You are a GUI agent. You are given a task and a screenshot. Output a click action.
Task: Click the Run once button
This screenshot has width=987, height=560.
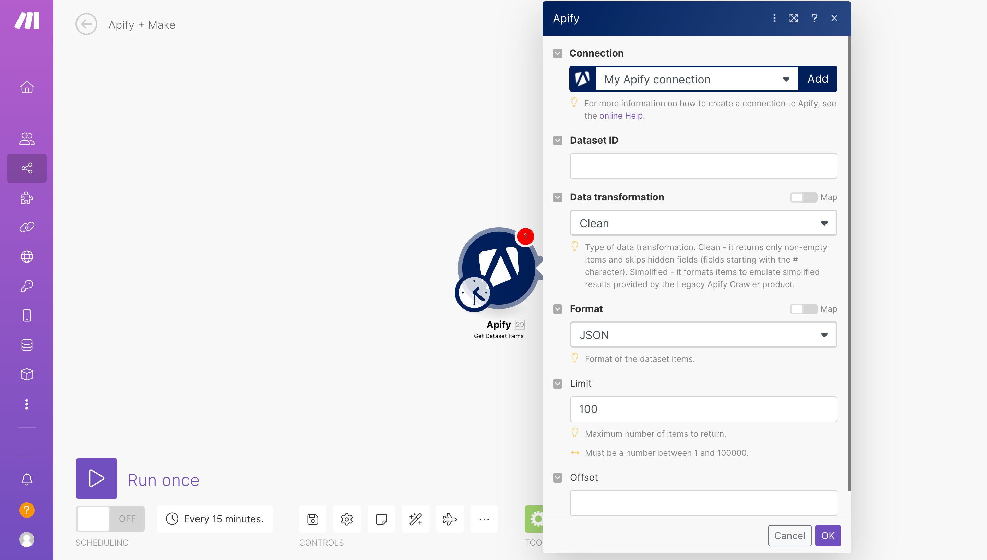point(97,478)
